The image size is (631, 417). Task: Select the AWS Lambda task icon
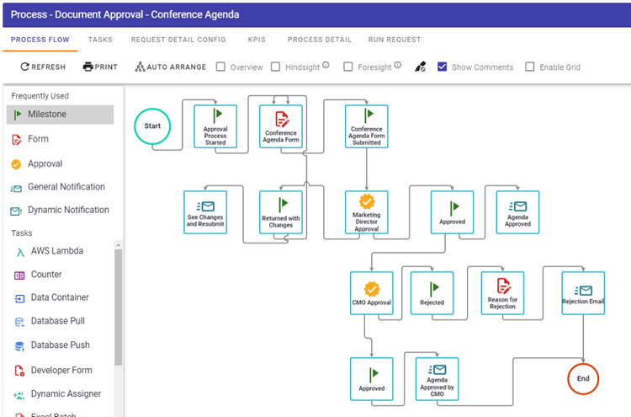pos(19,251)
